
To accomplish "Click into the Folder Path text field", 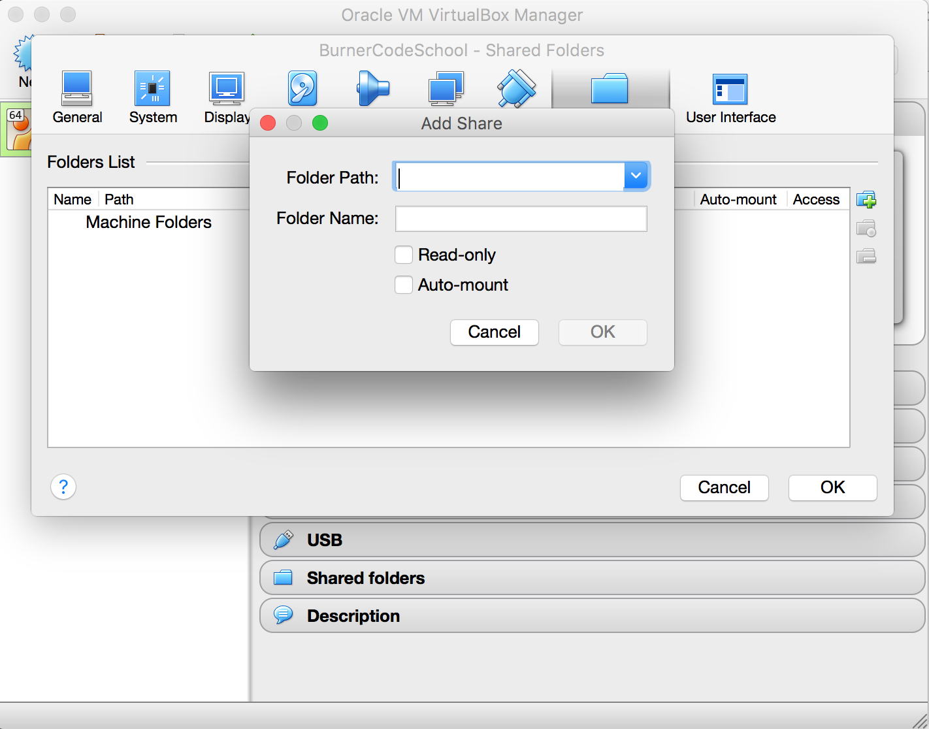I will pos(510,176).
